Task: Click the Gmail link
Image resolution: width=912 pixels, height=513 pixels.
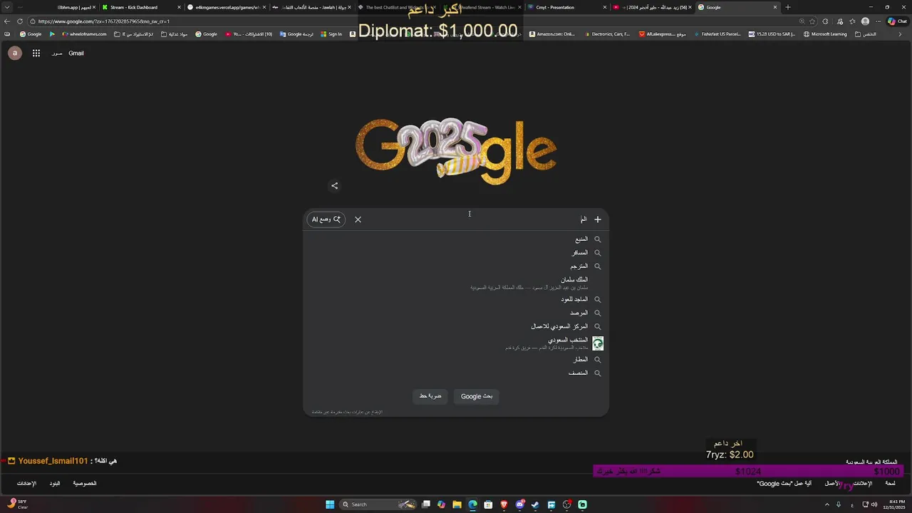Action: coord(76,53)
